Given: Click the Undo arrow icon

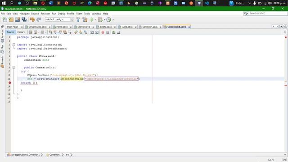Looking at the screenshot, I should point(32,19).
